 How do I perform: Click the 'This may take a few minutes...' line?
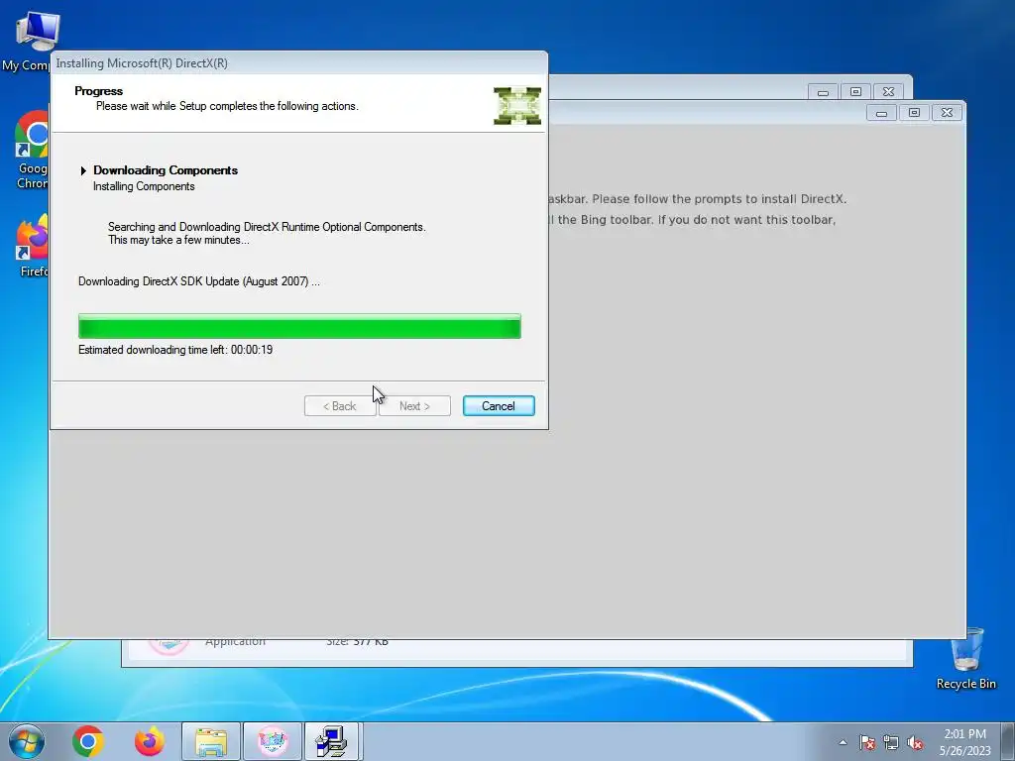click(178, 240)
